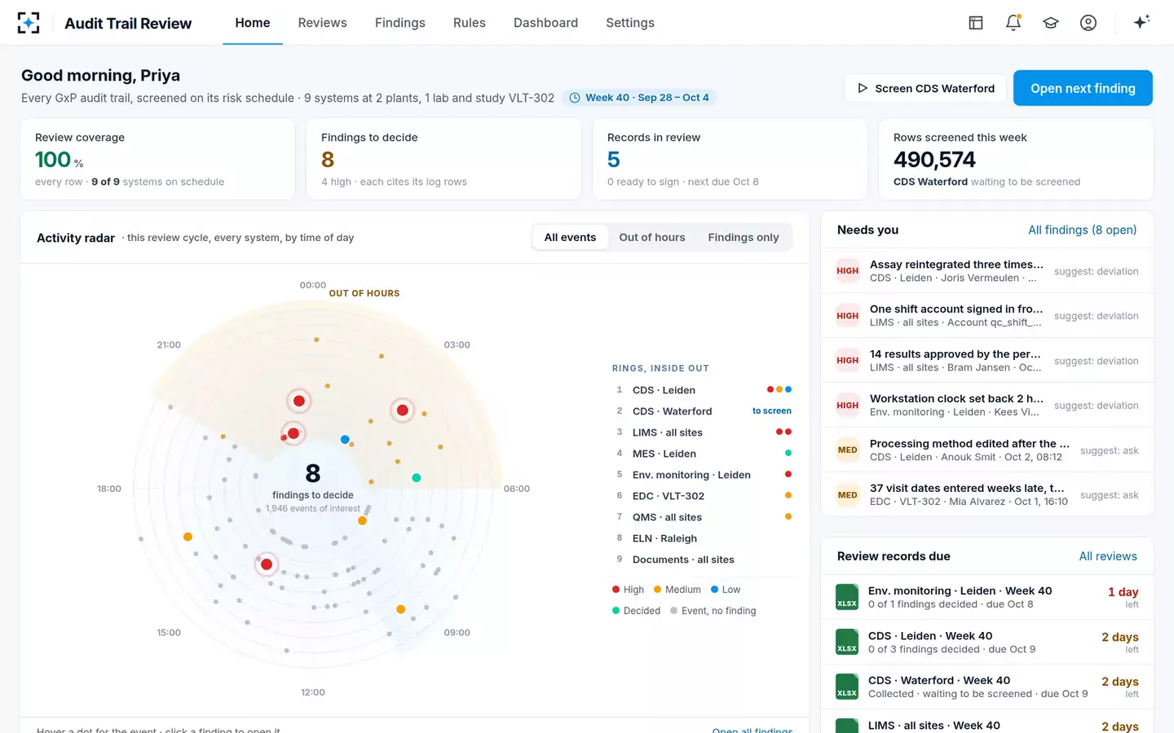Click HIGH badge on Assay reintegrated finding
1174x733 pixels.
pos(848,271)
